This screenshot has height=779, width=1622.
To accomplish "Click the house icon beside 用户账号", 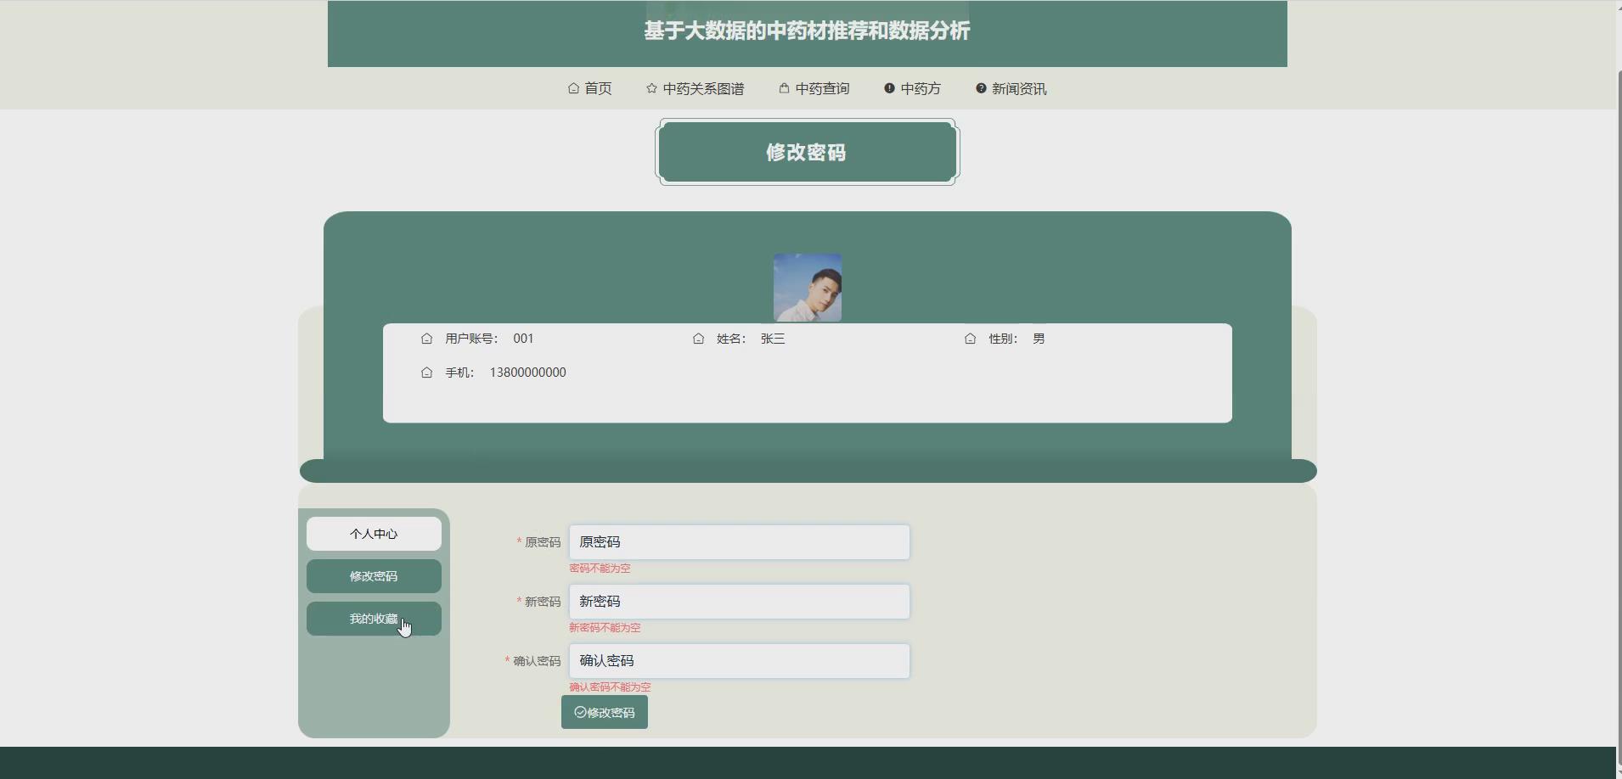I will pyautogui.click(x=429, y=338).
